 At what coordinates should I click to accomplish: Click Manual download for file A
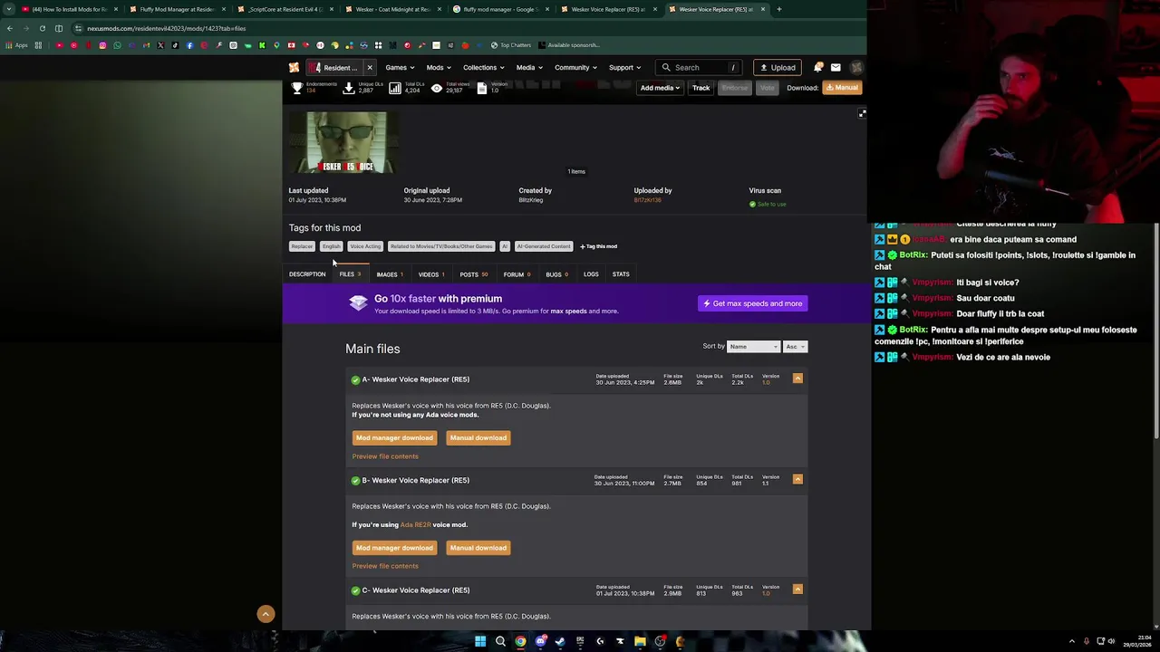478,438
